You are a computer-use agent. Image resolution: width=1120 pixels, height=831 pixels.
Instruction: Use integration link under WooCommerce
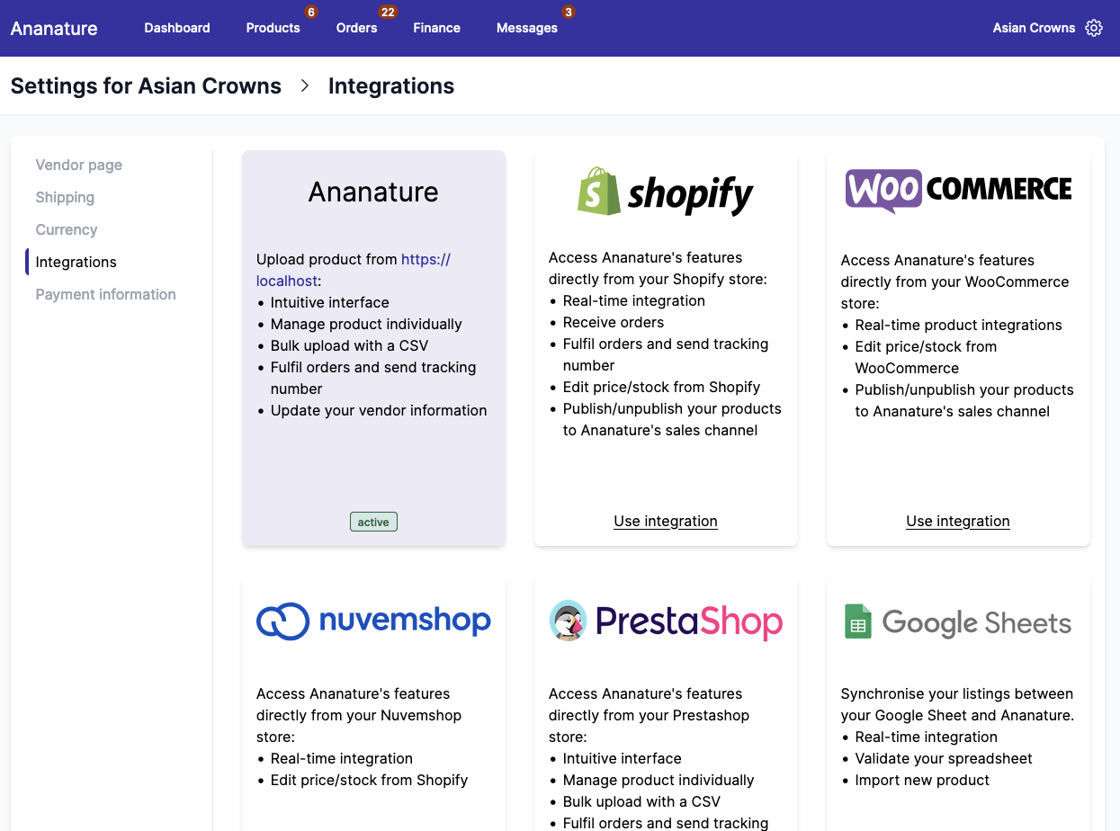(x=958, y=521)
